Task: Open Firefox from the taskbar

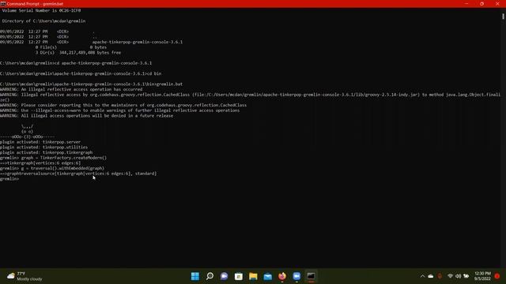Action: coord(282,276)
